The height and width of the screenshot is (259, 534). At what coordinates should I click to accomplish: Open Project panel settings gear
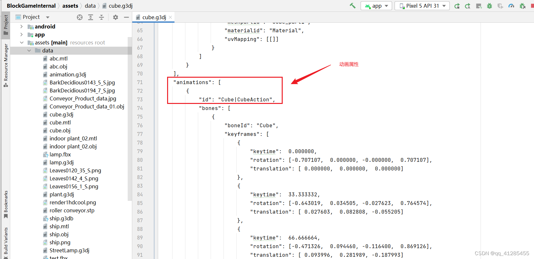(x=116, y=17)
